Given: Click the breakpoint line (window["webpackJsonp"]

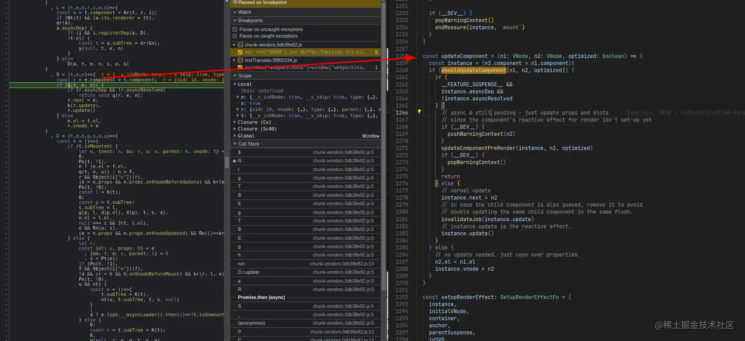Looking at the screenshot, I should tap(305, 67).
